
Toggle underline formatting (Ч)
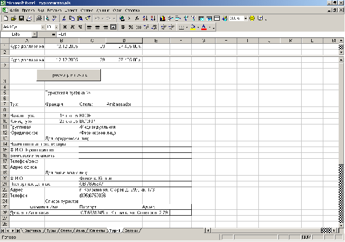(80, 27)
